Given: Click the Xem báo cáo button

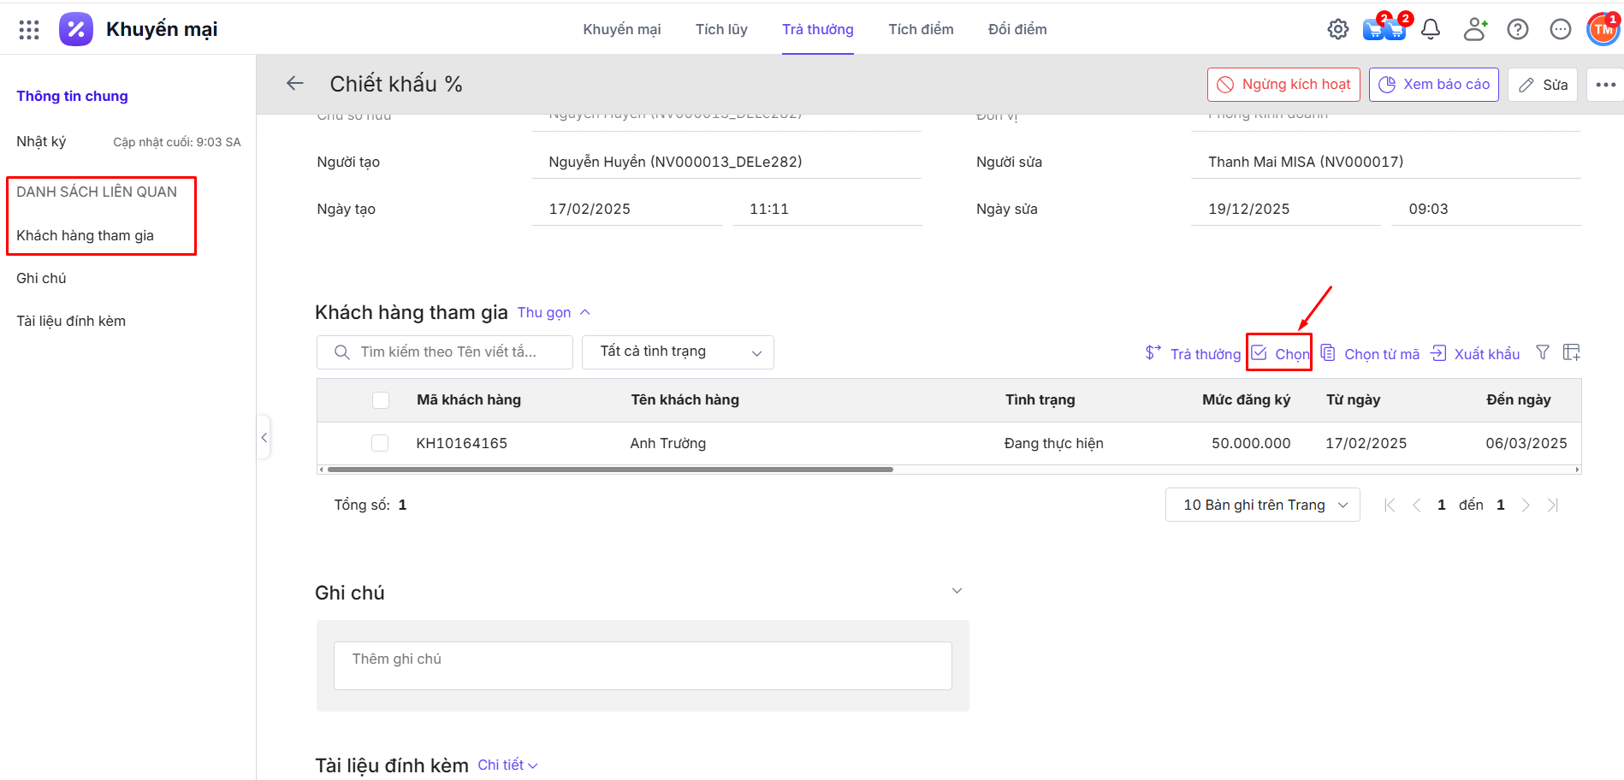Looking at the screenshot, I should tap(1433, 85).
